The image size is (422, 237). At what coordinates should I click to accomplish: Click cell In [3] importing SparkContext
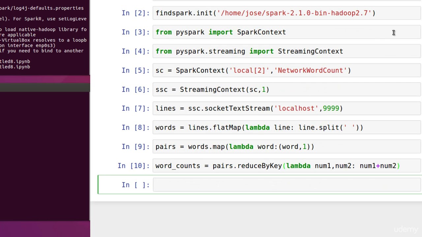[287, 32]
